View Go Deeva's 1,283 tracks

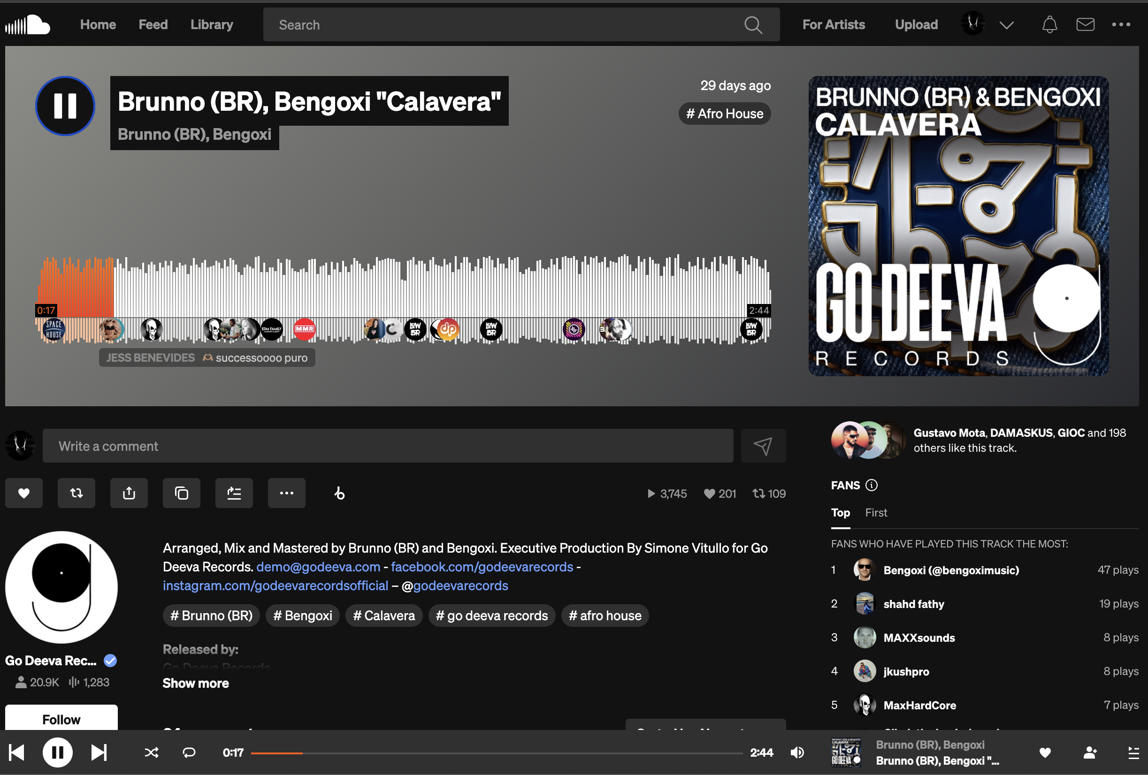(90, 682)
